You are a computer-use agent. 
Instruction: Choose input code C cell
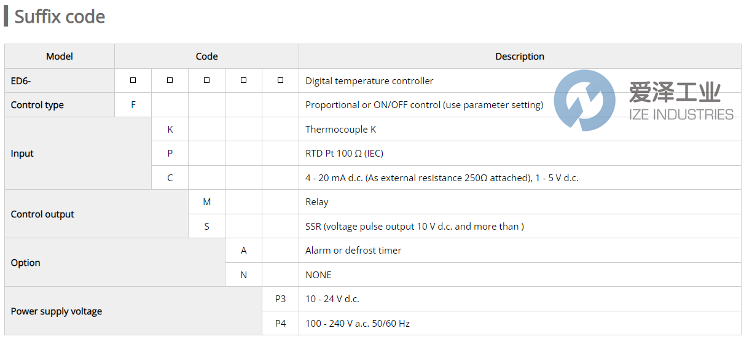click(170, 178)
